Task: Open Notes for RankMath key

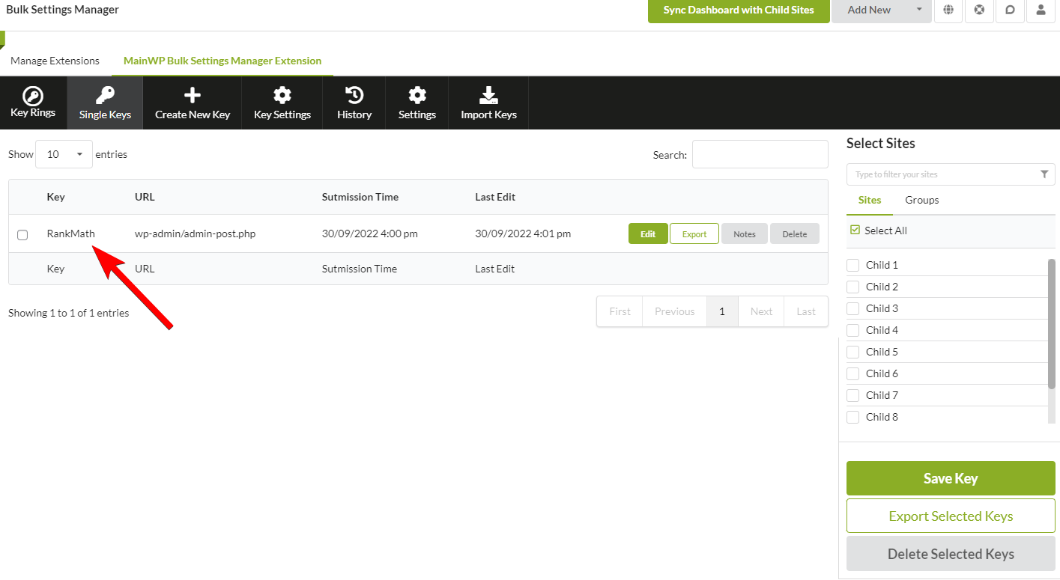Action: click(x=745, y=234)
